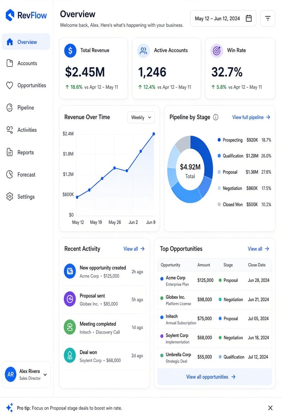The image size is (282, 420).
Task: Click the Accounts document icon in sidebar
Action: [x=10, y=63]
